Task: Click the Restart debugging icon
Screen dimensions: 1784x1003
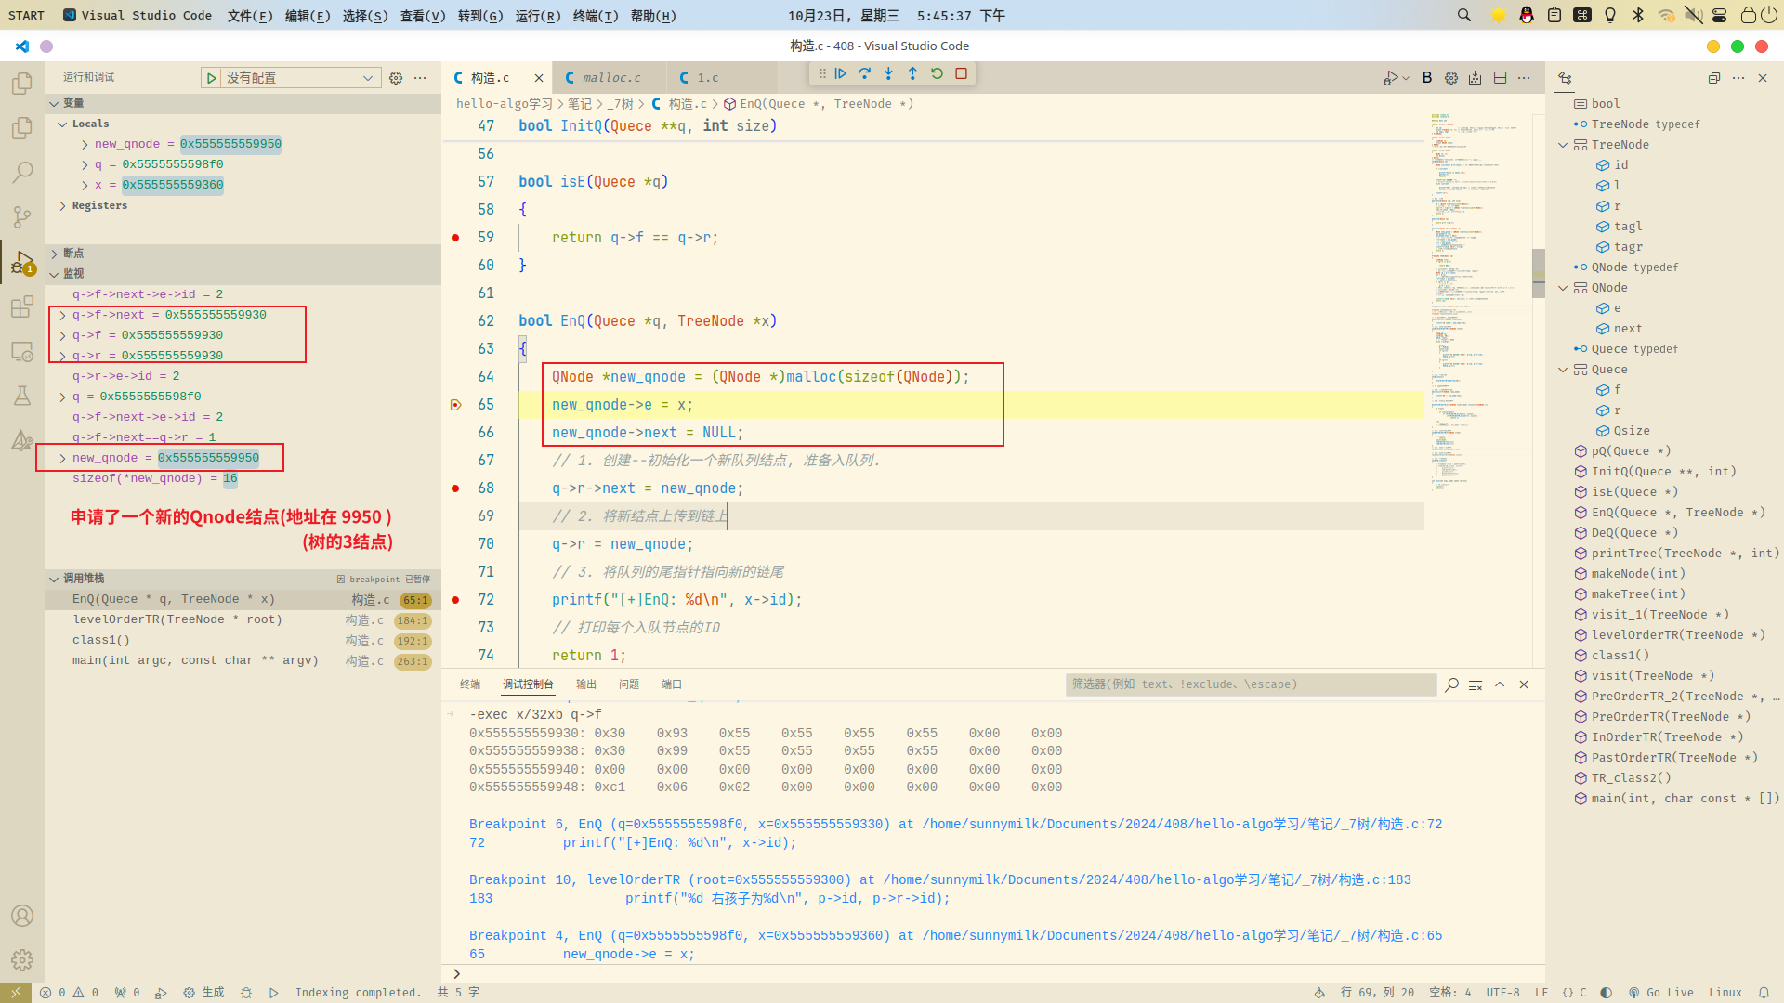Action: click(938, 73)
